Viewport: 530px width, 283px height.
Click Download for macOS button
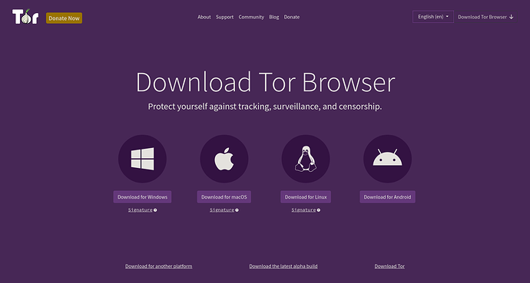(x=224, y=197)
